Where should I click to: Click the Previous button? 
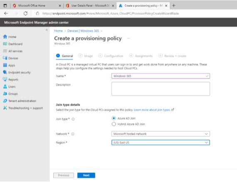coord(64,175)
